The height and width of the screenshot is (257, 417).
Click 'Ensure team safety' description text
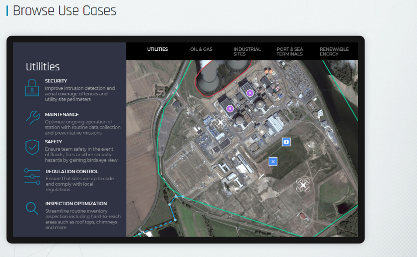coord(81,155)
